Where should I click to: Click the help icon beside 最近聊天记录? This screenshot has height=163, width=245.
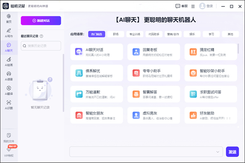pyautogui.click(x=41, y=36)
